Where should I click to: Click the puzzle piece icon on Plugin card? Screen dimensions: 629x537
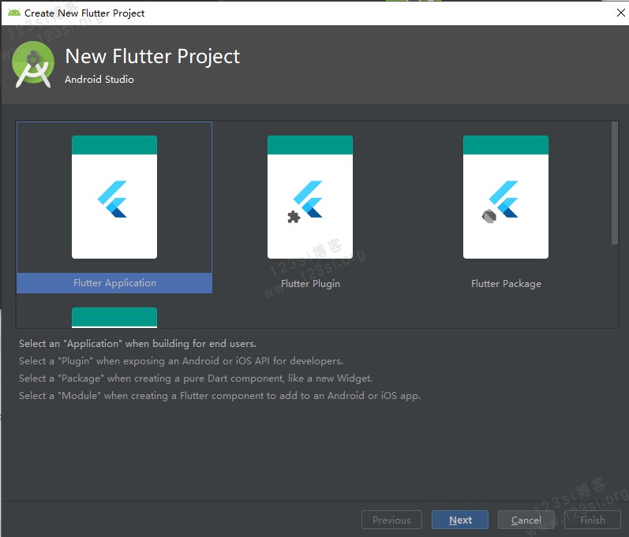click(294, 217)
